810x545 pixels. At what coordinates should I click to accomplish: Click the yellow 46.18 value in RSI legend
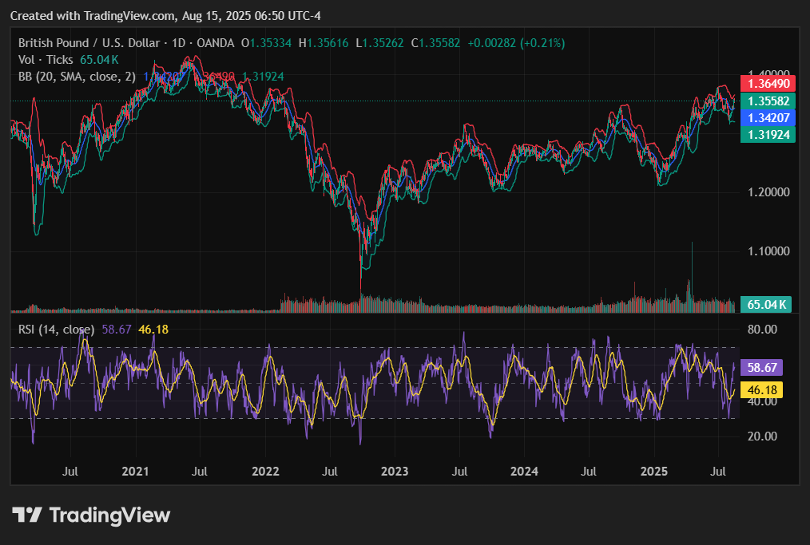pos(153,330)
